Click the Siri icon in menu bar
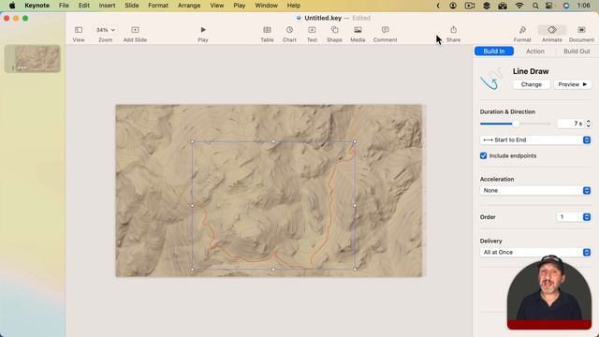The height and width of the screenshot is (337, 599). (565, 6)
